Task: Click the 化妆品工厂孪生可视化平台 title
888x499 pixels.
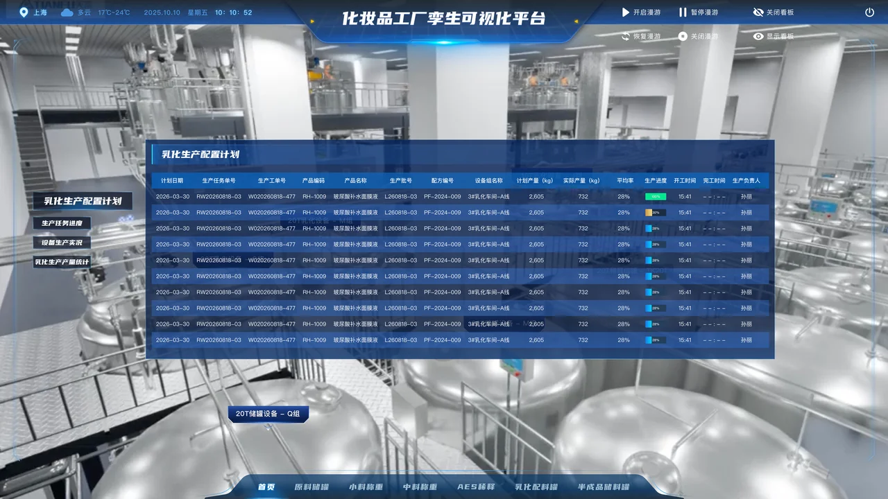Action: coord(444,19)
